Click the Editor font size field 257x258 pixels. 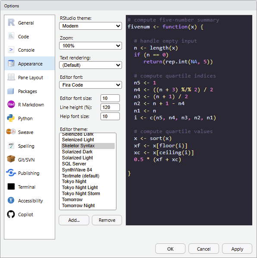point(110,98)
